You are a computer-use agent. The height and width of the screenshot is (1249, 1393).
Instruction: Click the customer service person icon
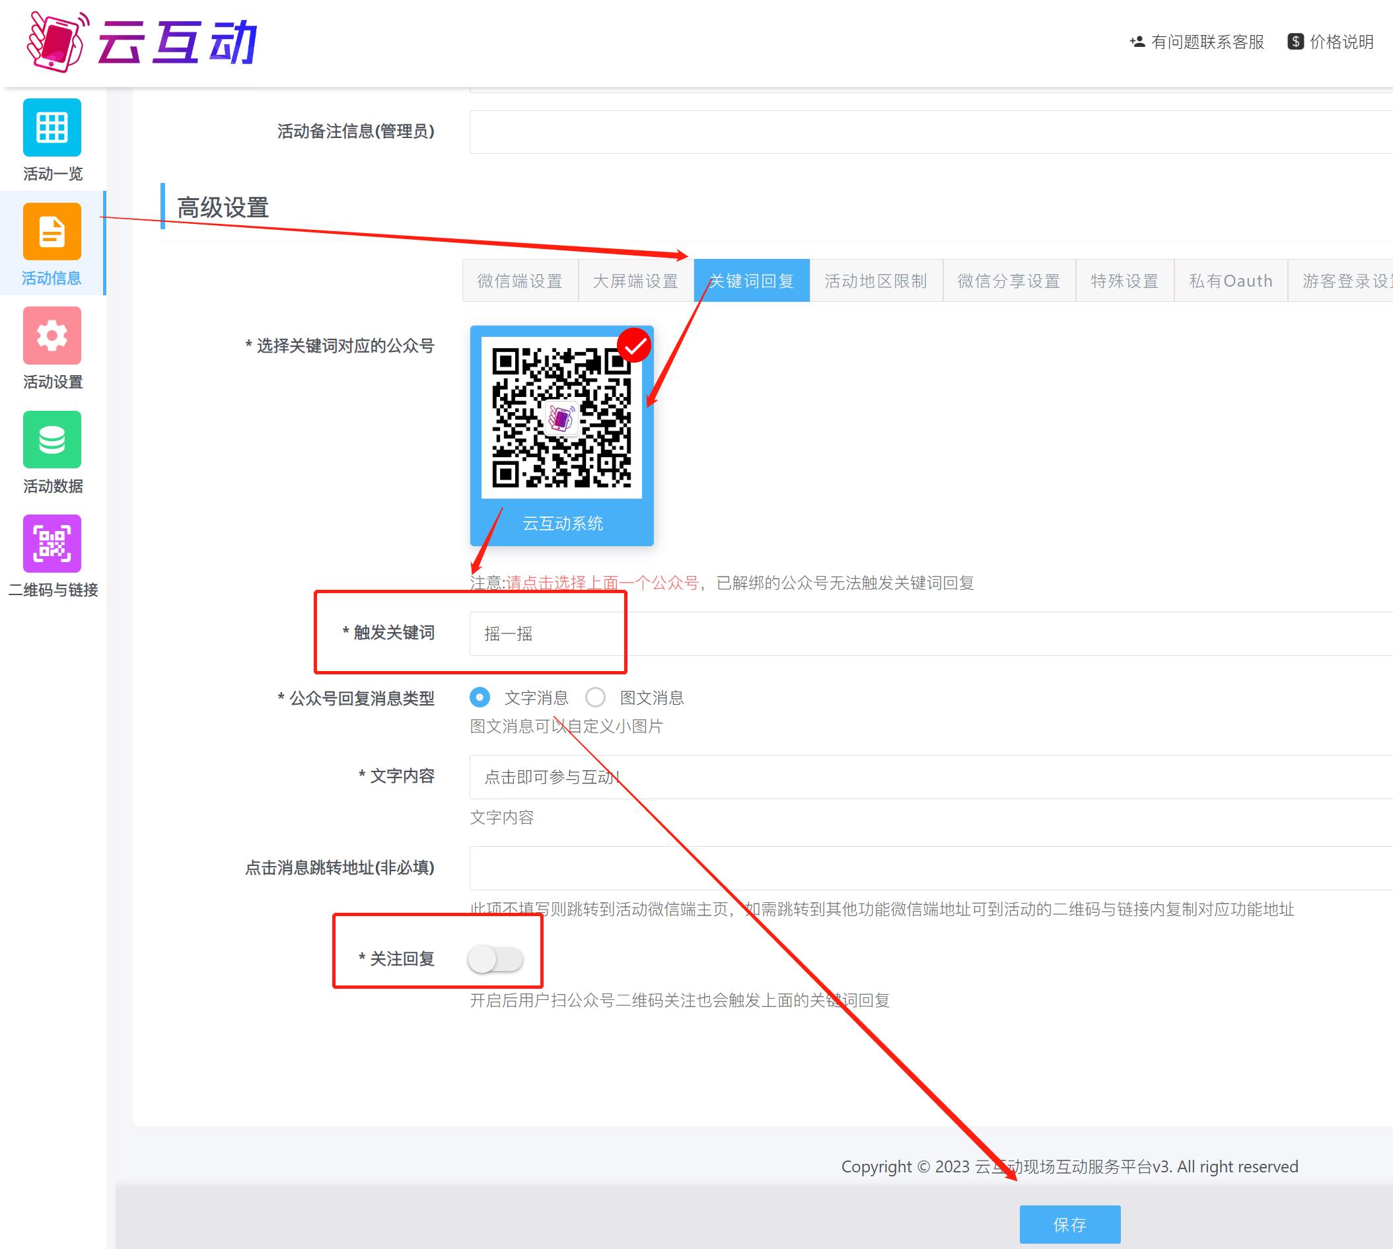[x=1137, y=42]
